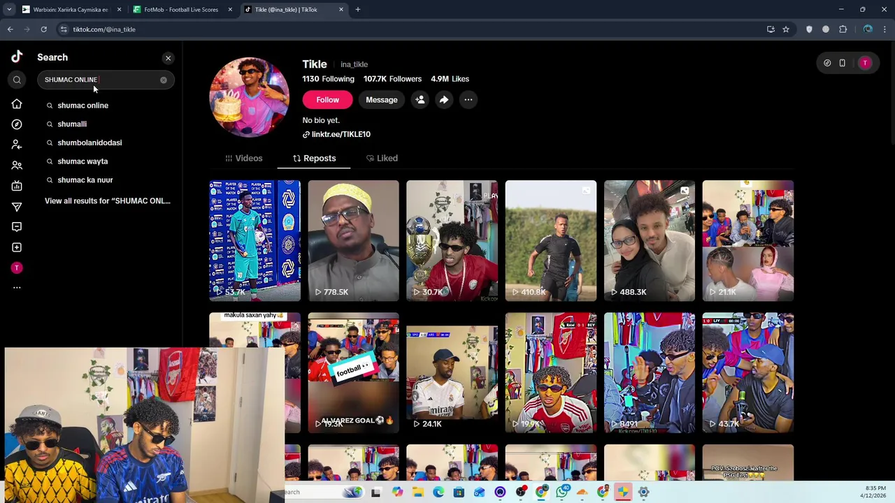Open the 778.5K views video thumbnail
Image resolution: width=895 pixels, height=503 pixels.
[x=353, y=241]
